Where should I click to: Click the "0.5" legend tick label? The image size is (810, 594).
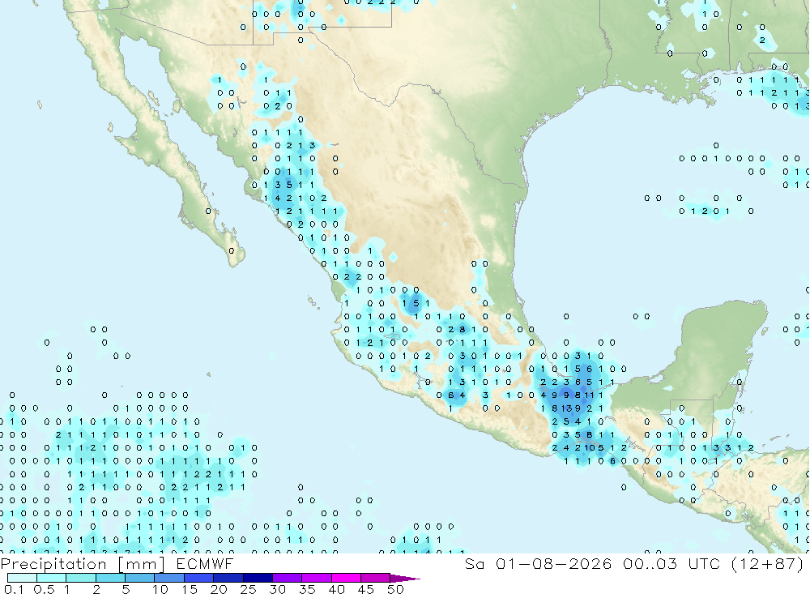pyautogui.click(x=44, y=589)
